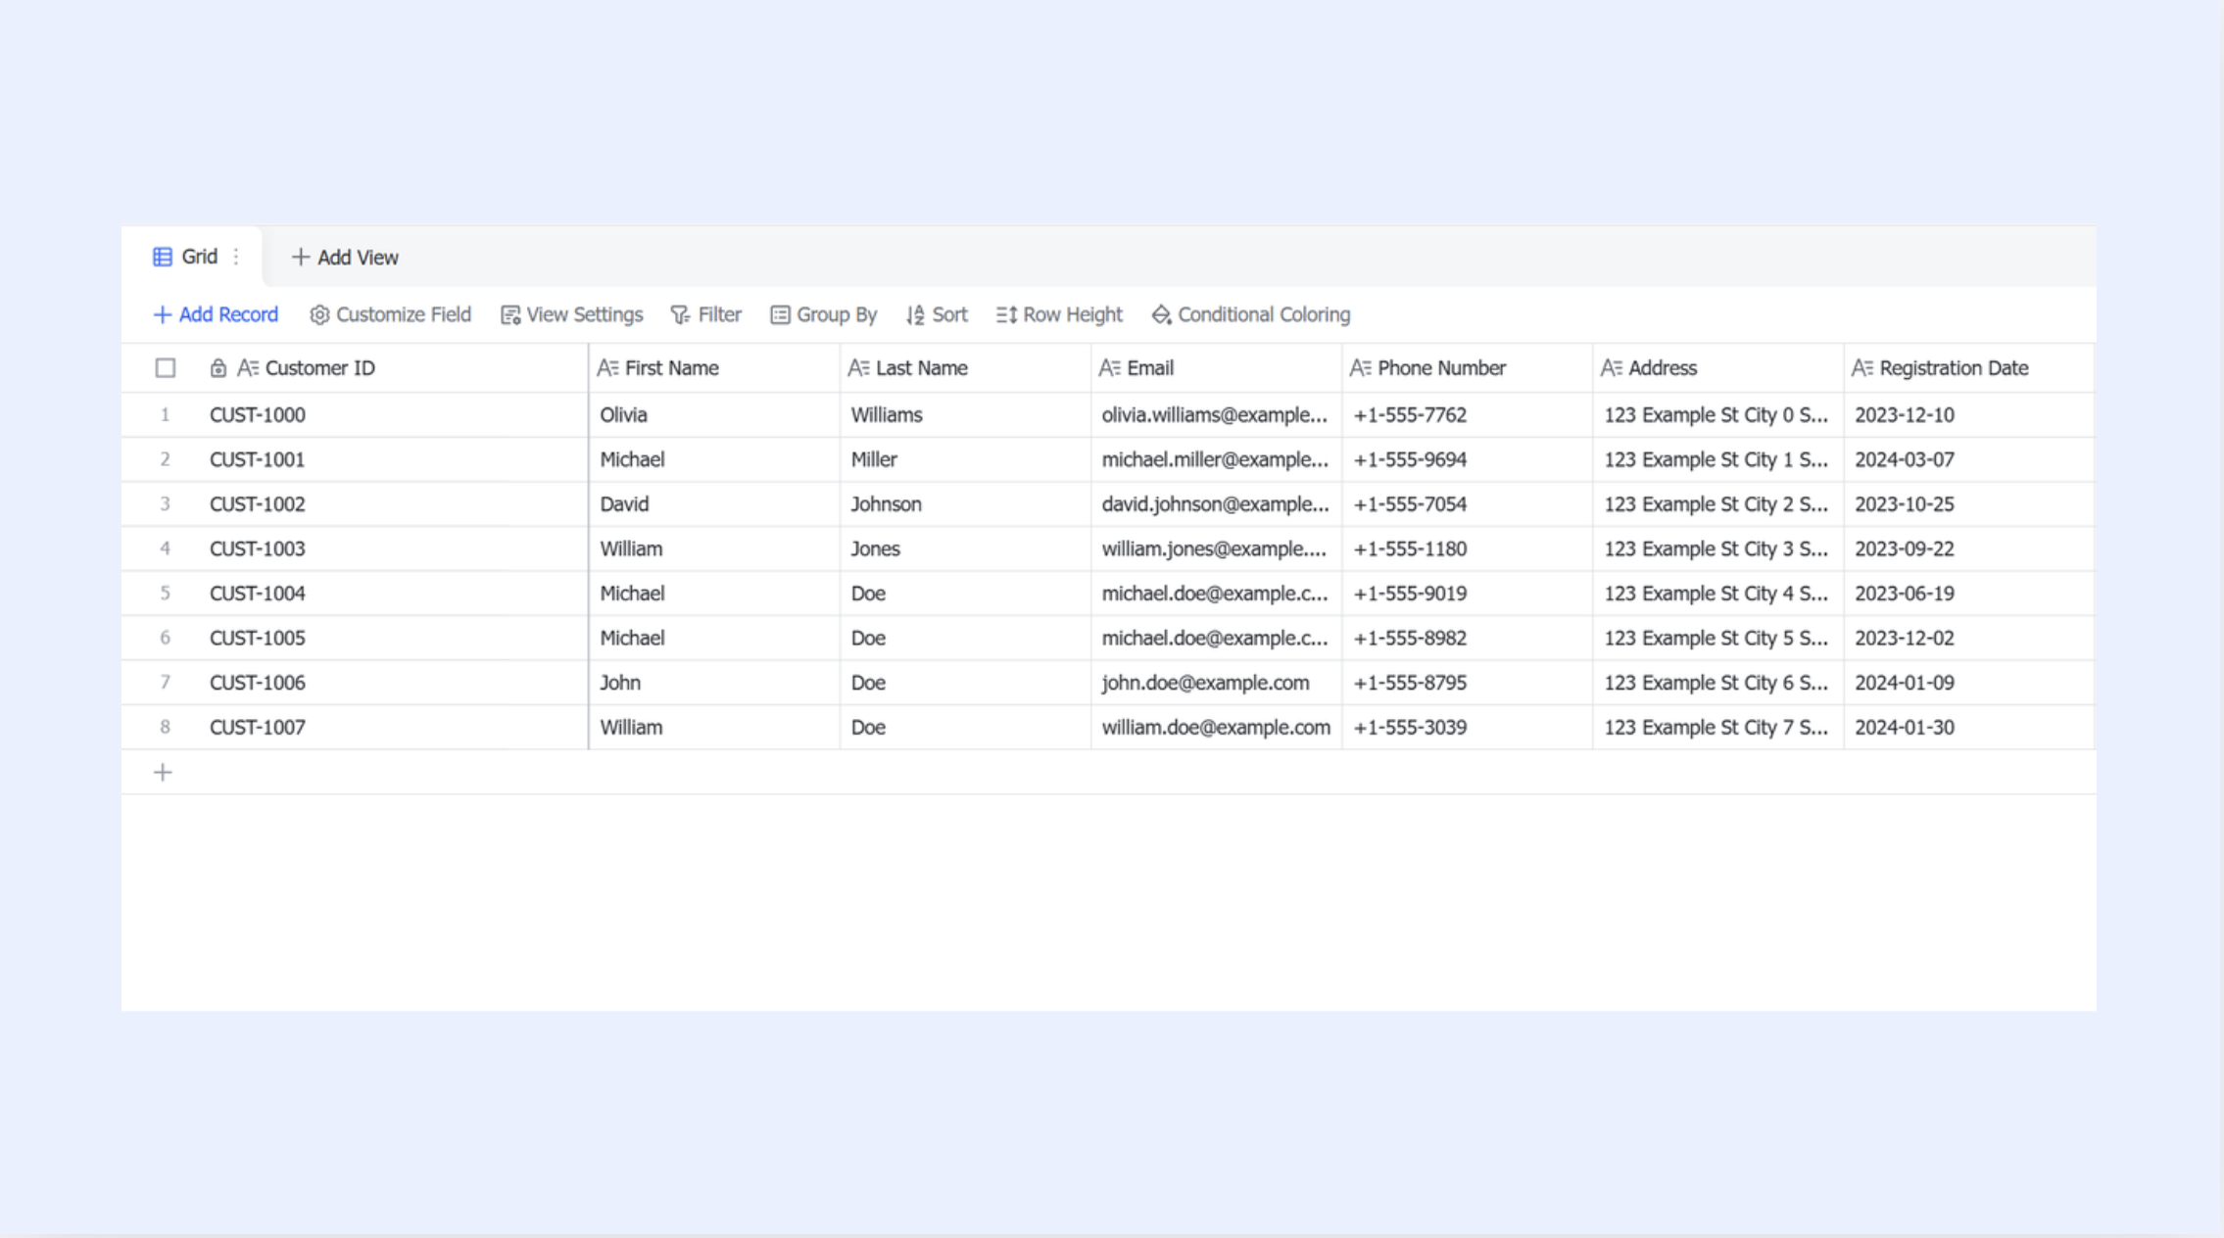Click the Phone Number column header
Viewport: 2224px width, 1238px height.
tap(1467, 368)
